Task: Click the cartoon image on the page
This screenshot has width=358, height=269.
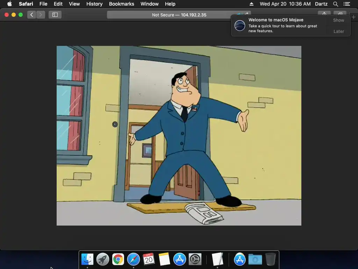Action: pyautogui.click(x=179, y=136)
